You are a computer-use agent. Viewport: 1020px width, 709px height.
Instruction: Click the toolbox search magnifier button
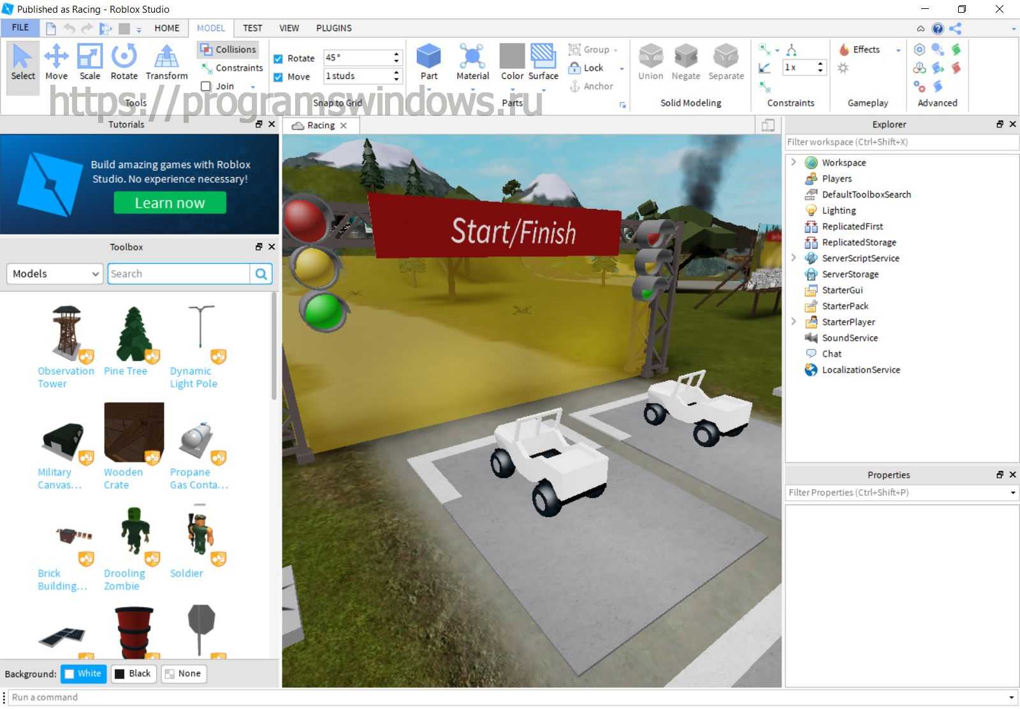click(261, 274)
